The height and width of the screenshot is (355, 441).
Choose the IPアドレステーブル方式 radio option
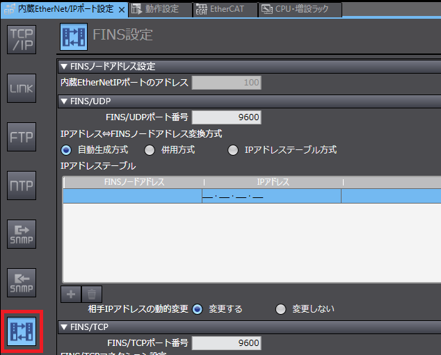(x=233, y=149)
